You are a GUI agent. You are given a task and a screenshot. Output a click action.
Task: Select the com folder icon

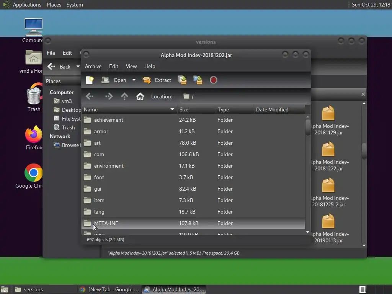point(87,154)
